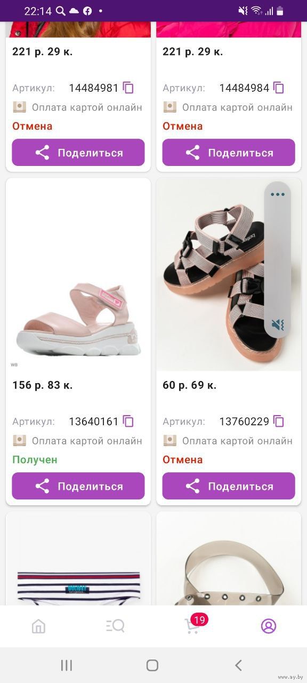Share the strappy sandals for 60 р. 69 к.

coord(229,486)
